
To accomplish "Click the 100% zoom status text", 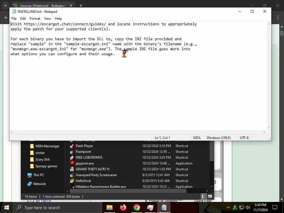I will pyautogui.click(x=197, y=138).
